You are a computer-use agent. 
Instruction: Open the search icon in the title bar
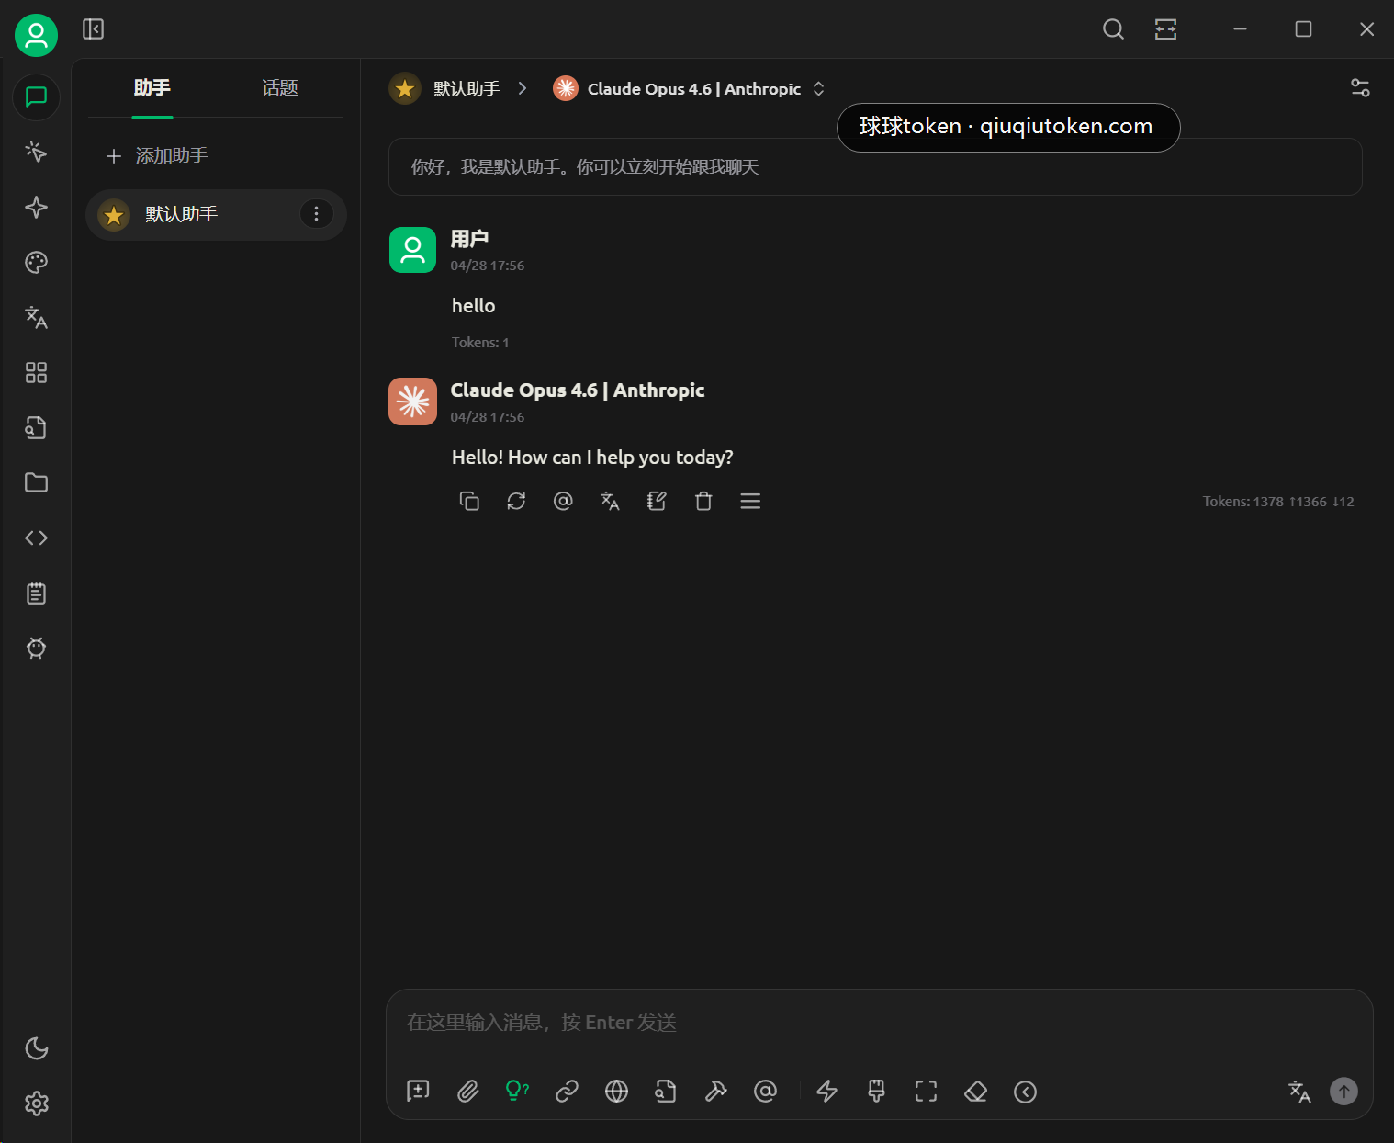point(1113,29)
